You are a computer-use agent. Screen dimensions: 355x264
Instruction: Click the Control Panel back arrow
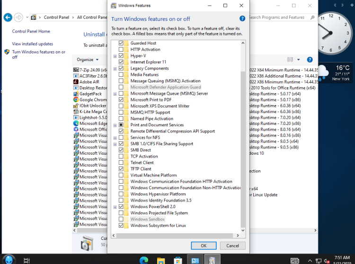(x=8, y=18)
